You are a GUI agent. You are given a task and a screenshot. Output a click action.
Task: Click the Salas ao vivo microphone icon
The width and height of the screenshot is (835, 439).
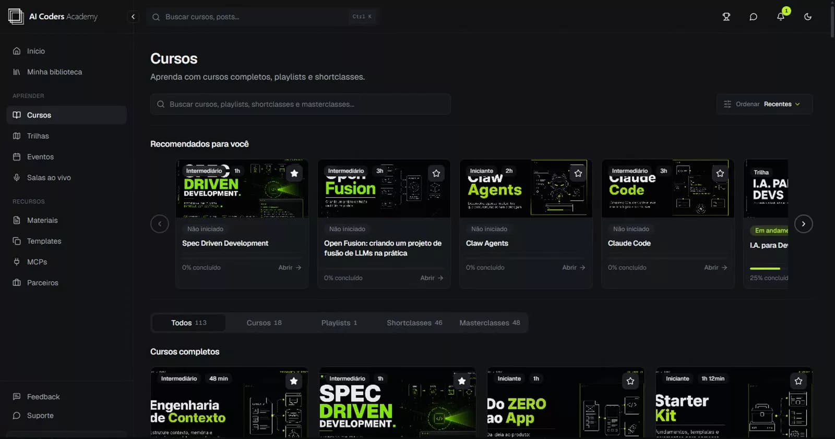click(x=17, y=178)
